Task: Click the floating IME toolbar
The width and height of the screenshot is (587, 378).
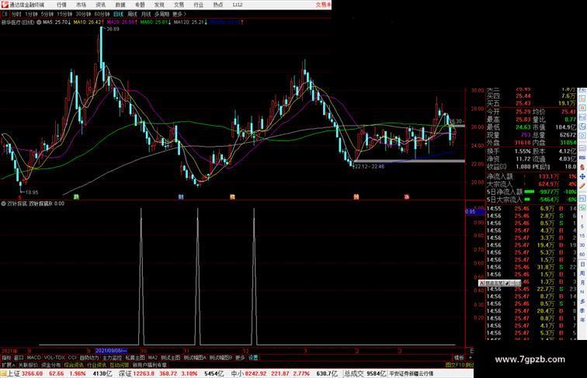Action: click(499, 283)
